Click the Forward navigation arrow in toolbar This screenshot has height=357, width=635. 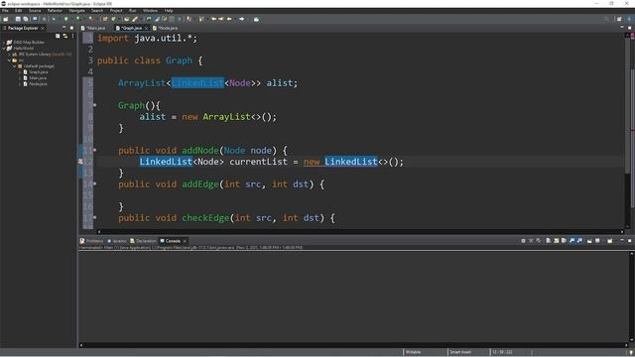(x=242, y=19)
